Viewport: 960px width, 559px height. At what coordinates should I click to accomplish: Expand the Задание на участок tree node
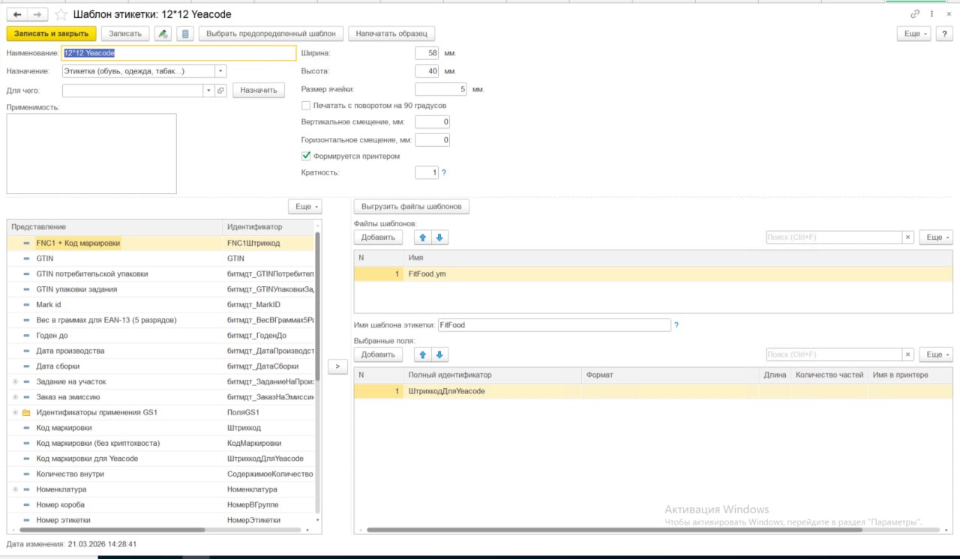[15, 381]
